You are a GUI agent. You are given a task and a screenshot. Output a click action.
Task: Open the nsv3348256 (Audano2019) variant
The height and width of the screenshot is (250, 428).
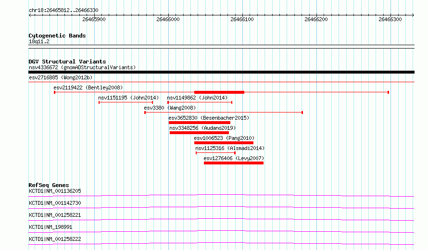[x=202, y=128]
